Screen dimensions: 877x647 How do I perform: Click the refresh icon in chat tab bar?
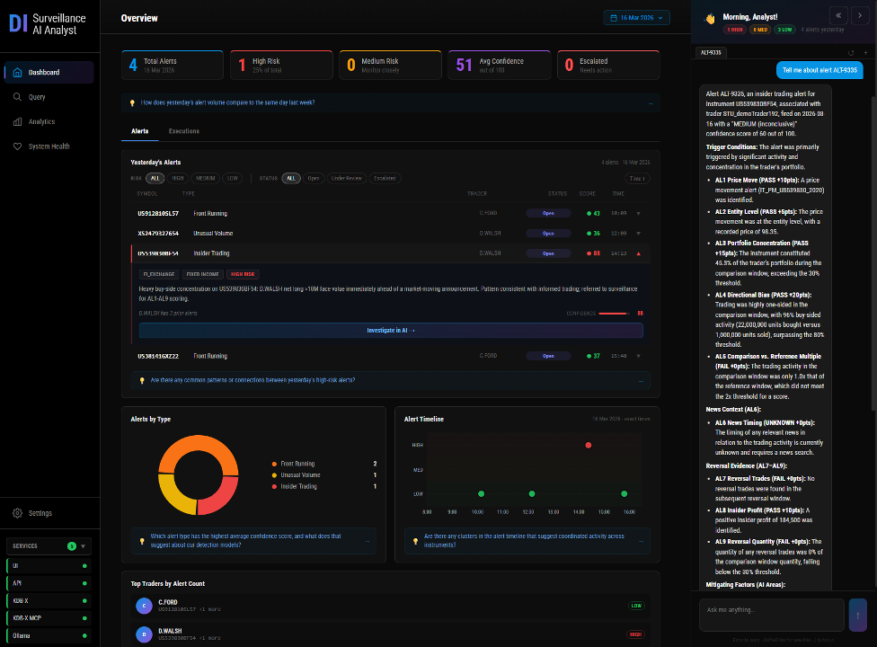852,53
